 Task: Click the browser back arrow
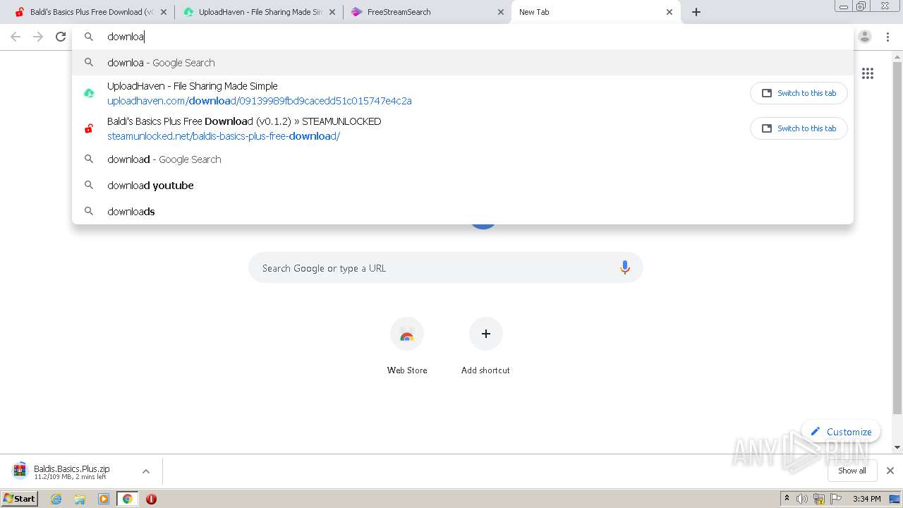coord(16,37)
